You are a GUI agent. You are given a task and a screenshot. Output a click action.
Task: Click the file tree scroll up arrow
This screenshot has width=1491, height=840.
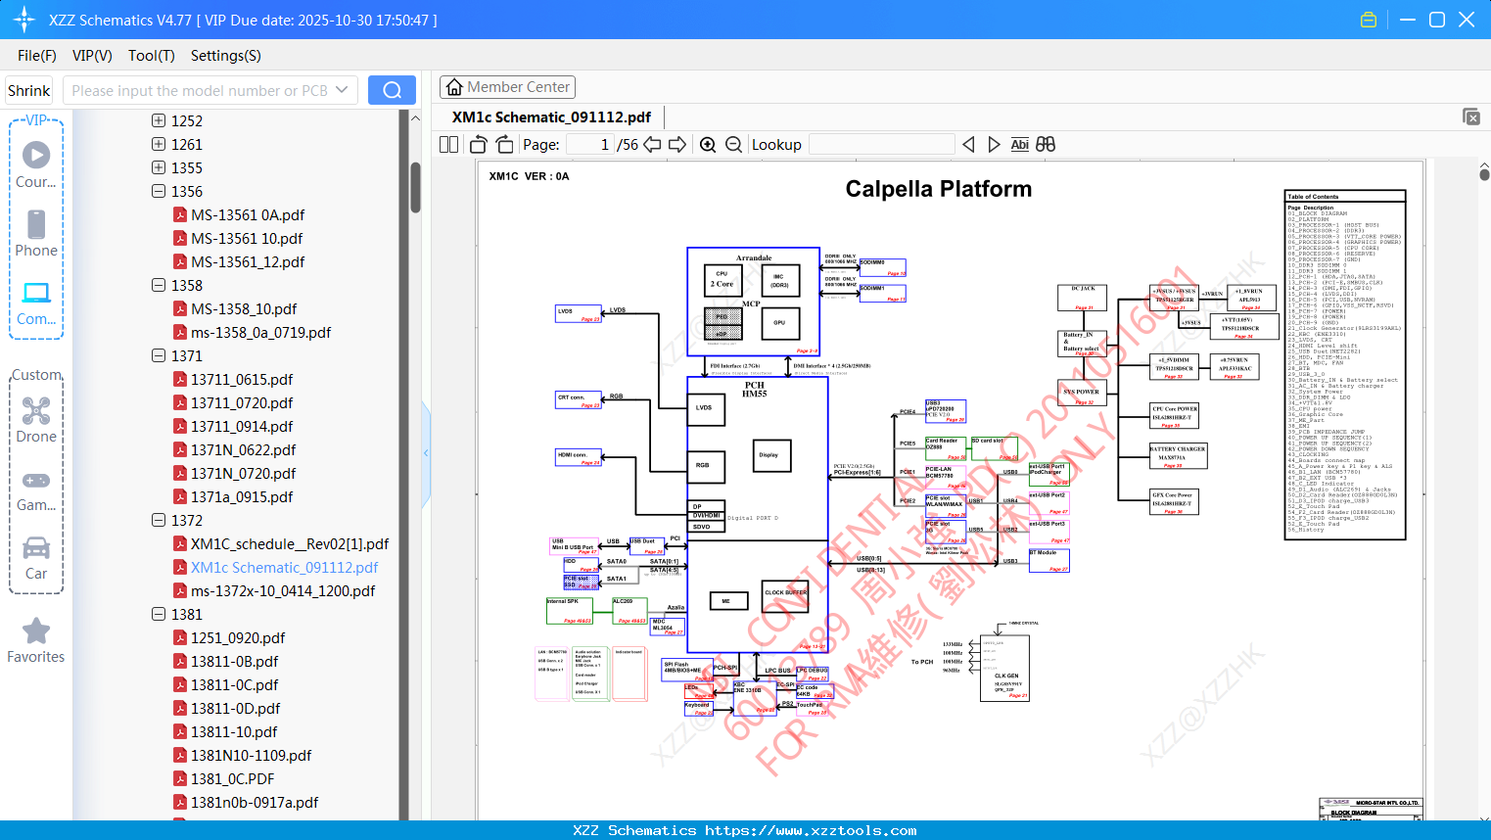(415, 118)
